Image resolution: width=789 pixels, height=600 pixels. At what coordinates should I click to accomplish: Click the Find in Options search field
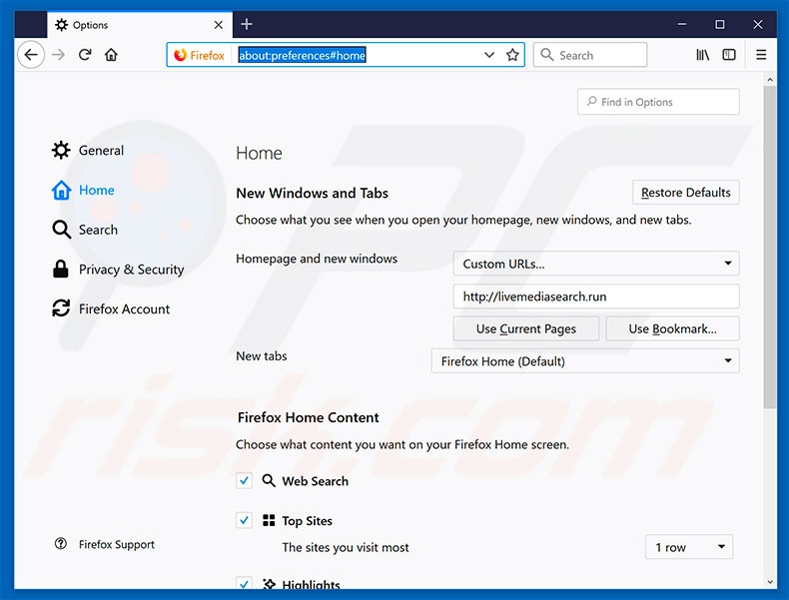click(659, 102)
